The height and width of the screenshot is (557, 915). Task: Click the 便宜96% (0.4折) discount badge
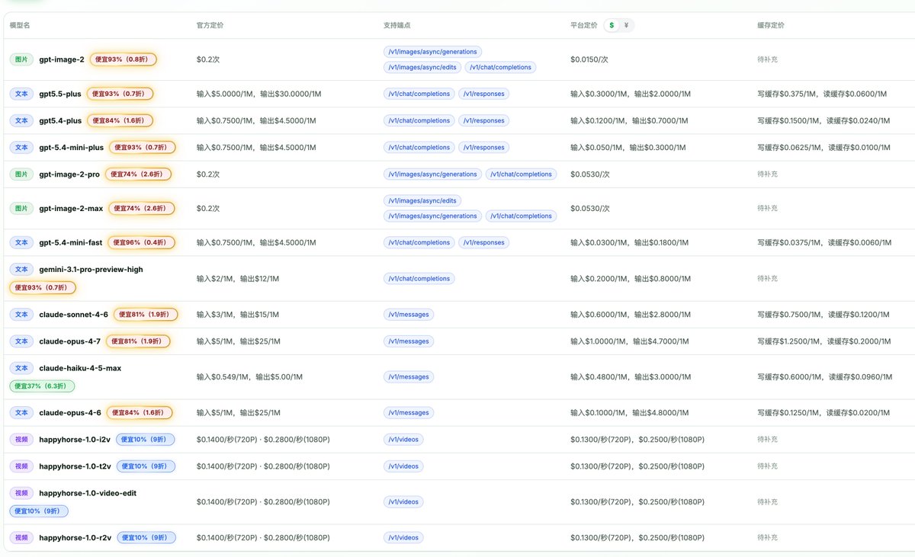click(141, 242)
